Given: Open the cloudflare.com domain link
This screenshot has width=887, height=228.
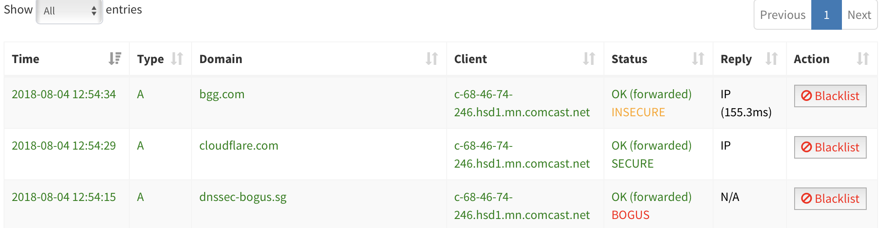Looking at the screenshot, I should click(239, 146).
